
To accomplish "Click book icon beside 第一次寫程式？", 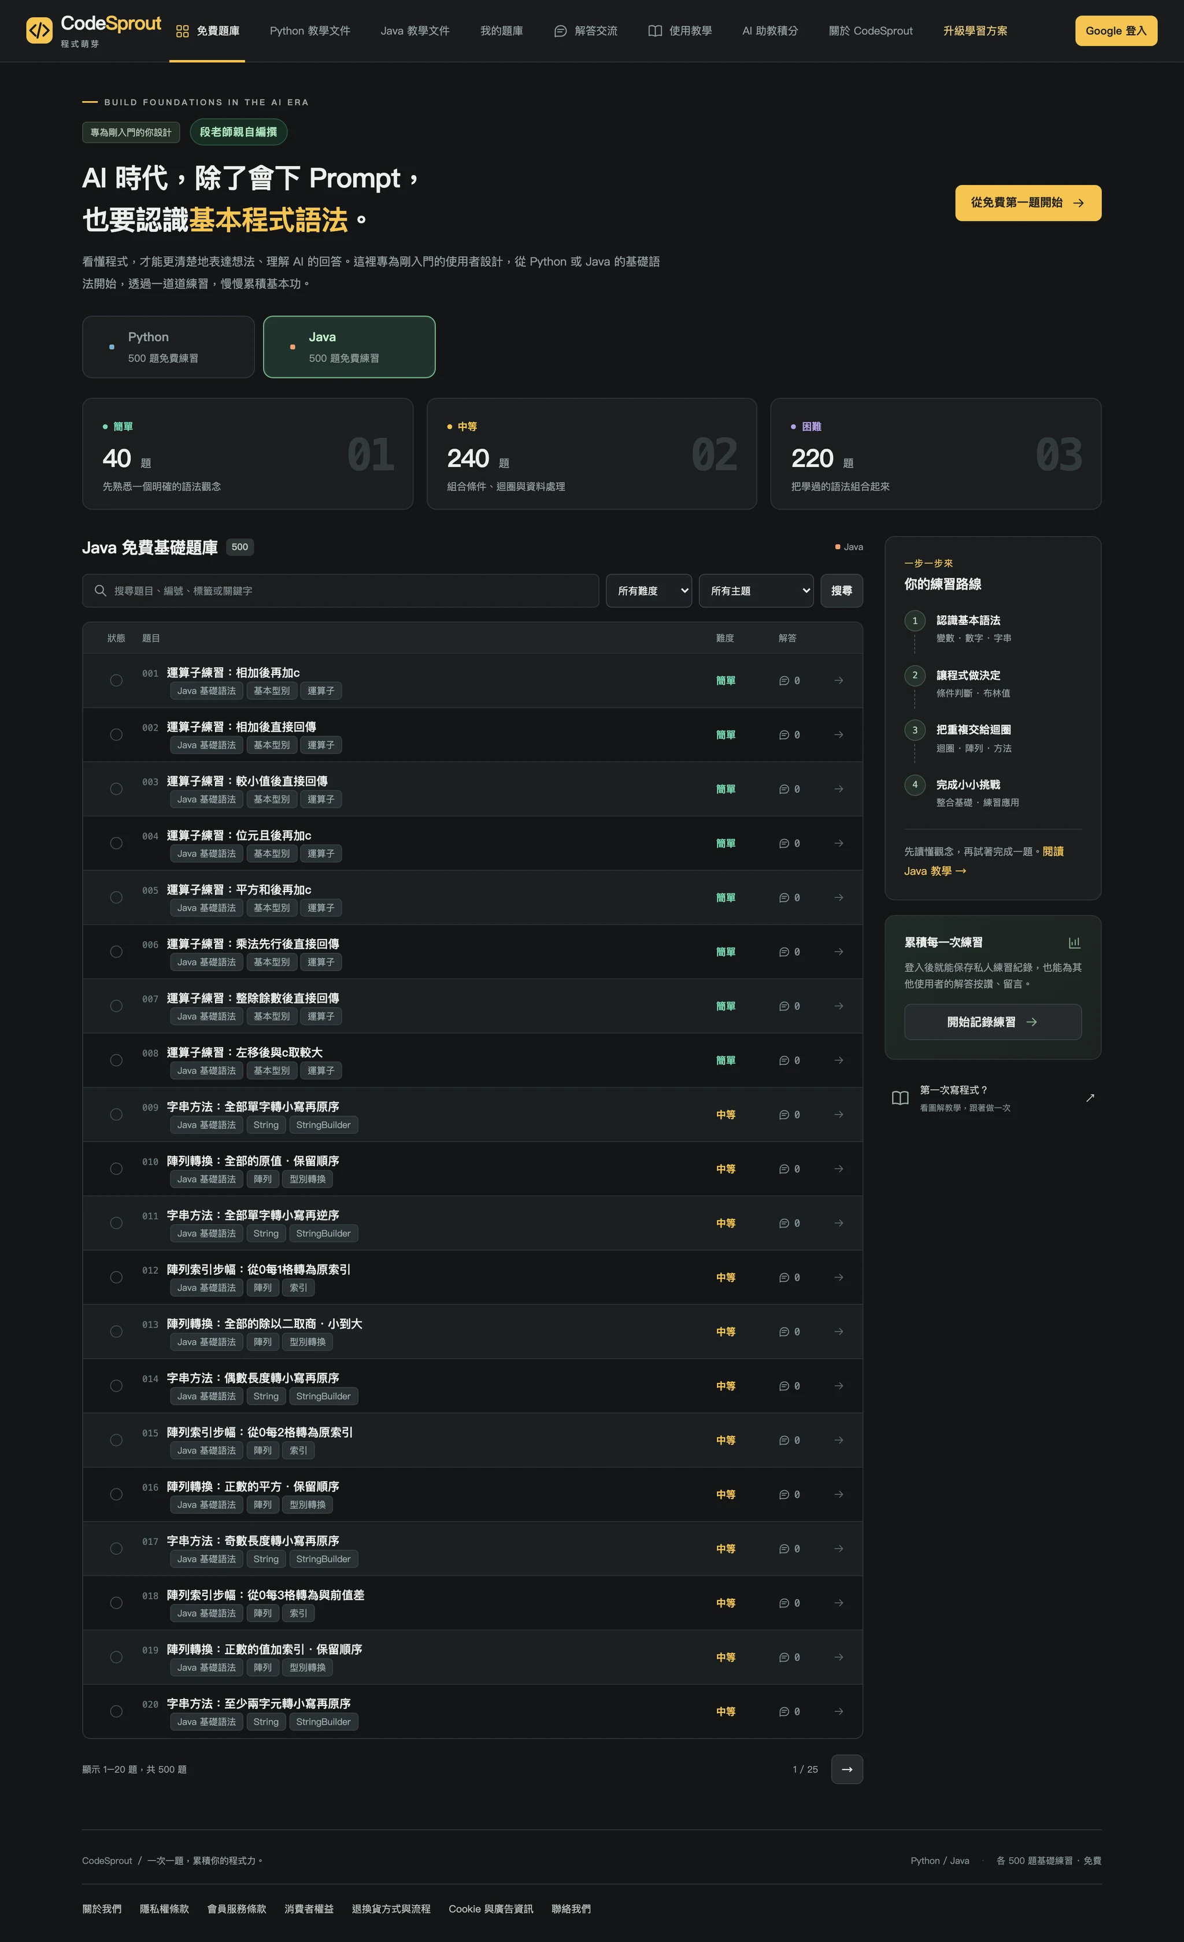I will pos(900,1098).
